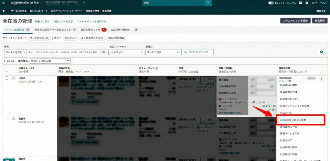Toggle the new Seller Central switch
Viewport: 330px width, 161px height.
271,3
